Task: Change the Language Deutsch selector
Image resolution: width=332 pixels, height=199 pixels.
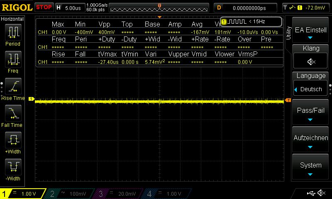Action: (310, 89)
